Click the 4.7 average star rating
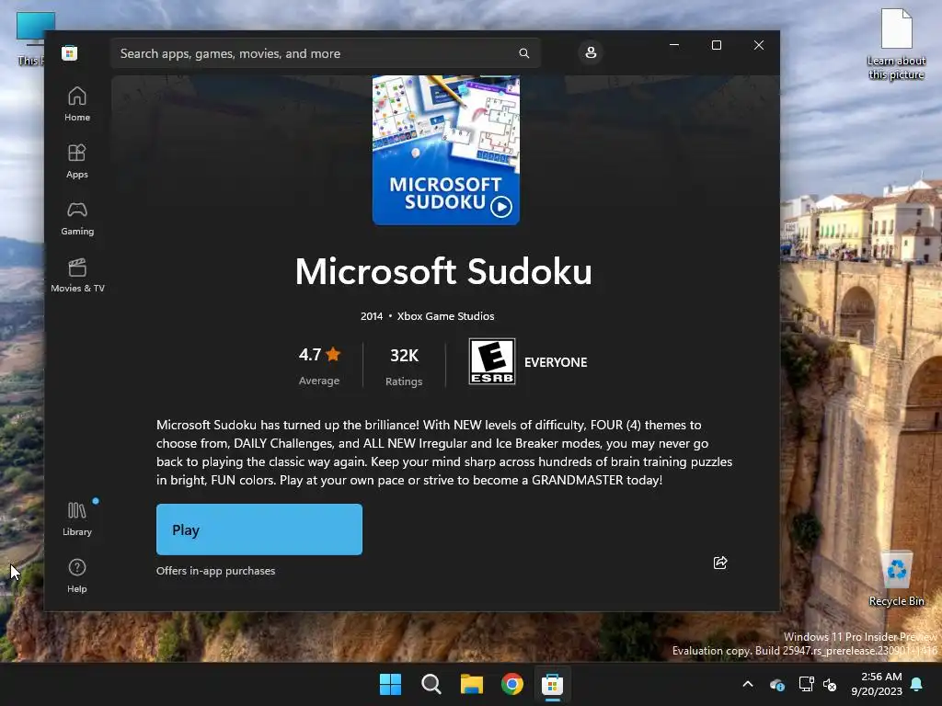Image resolution: width=942 pixels, height=706 pixels. [x=319, y=355]
